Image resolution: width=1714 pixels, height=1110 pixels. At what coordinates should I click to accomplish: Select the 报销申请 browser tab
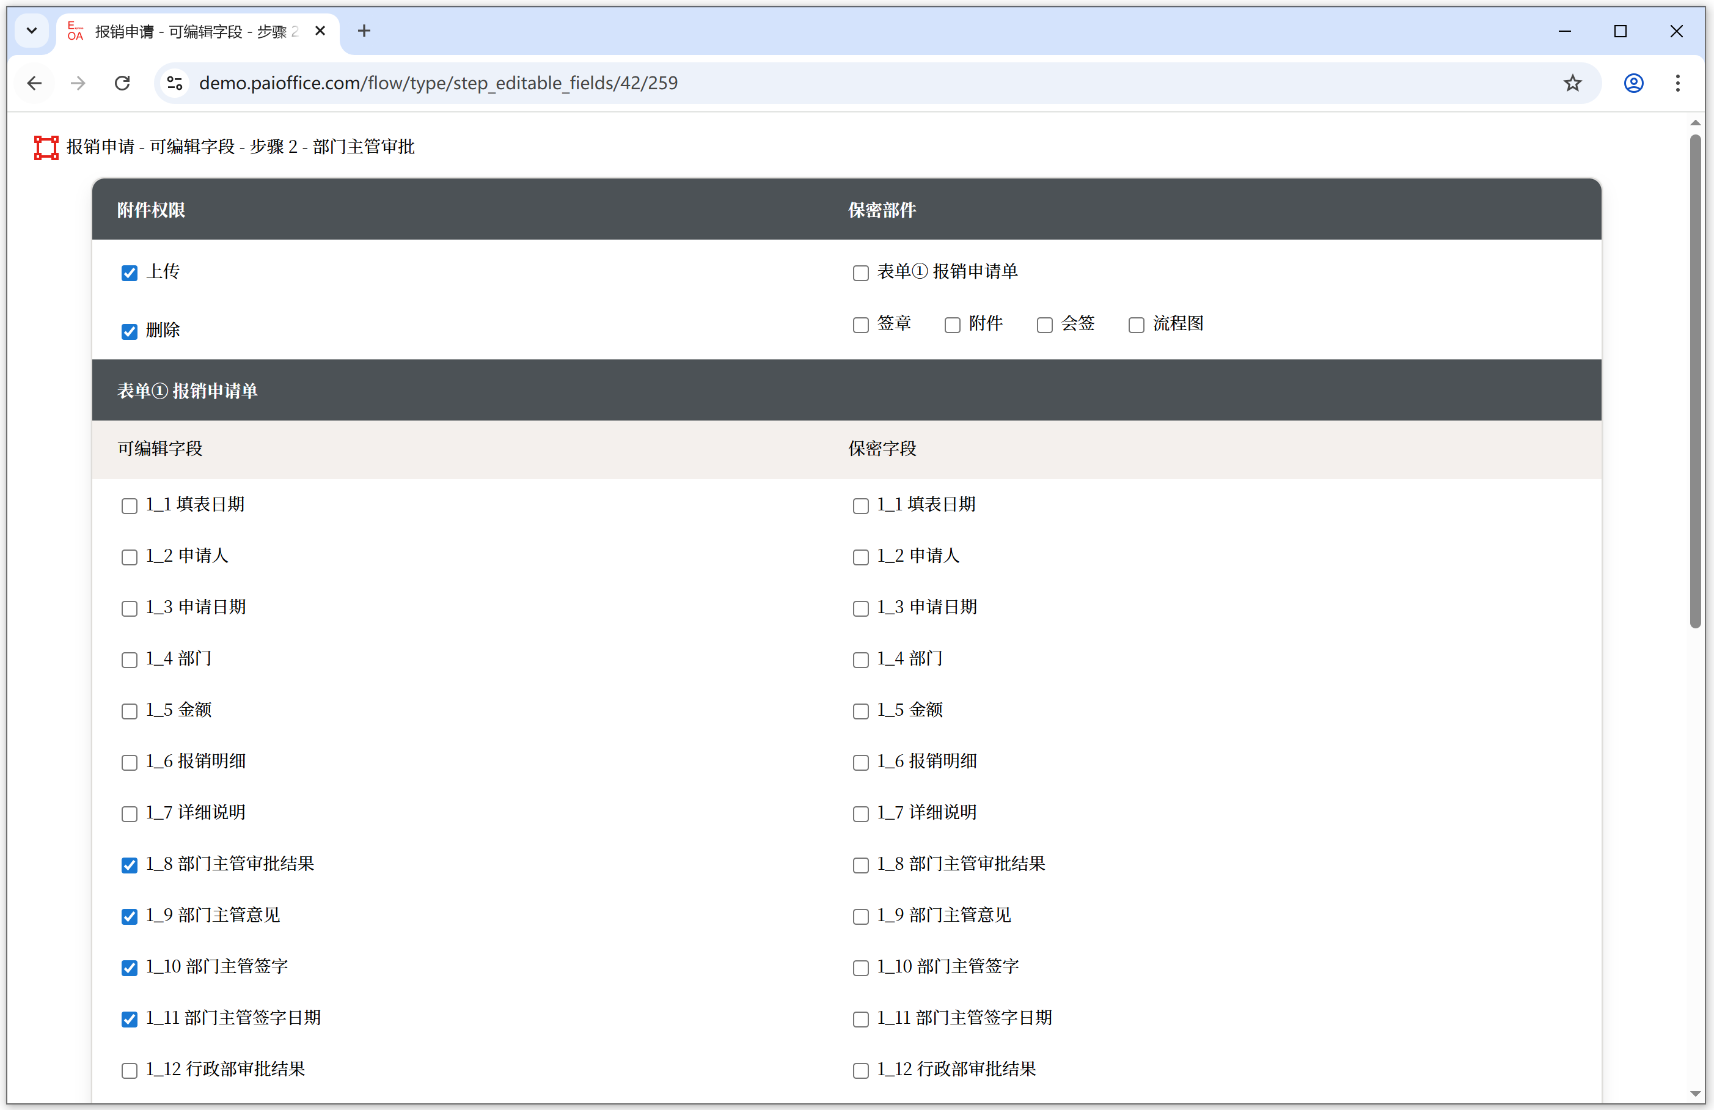(x=194, y=31)
